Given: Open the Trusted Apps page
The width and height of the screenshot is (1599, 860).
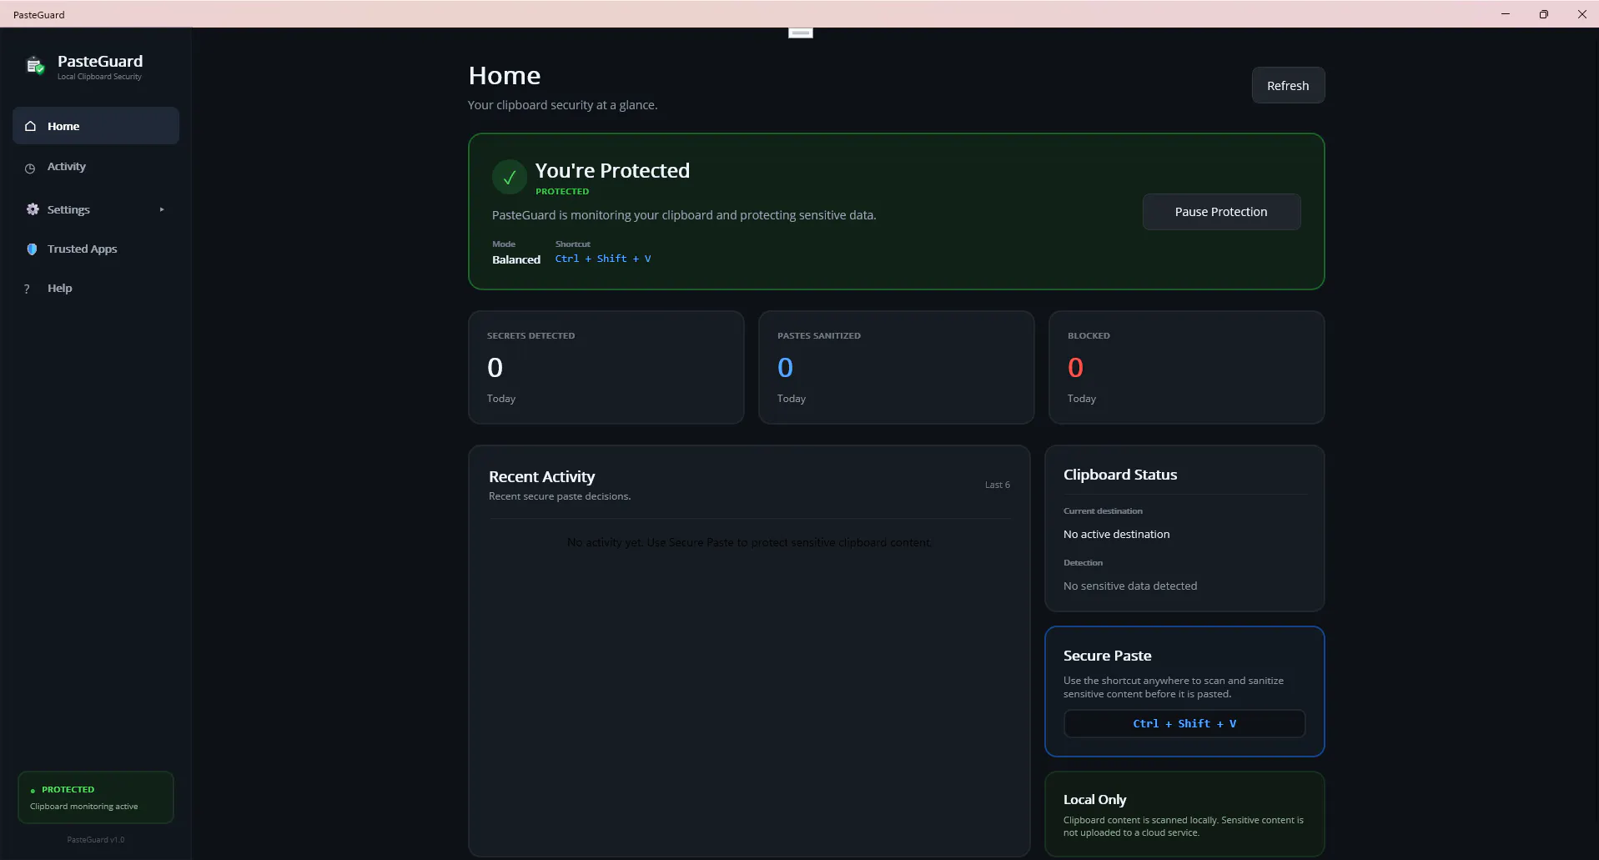Looking at the screenshot, I should click(x=96, y=249).
